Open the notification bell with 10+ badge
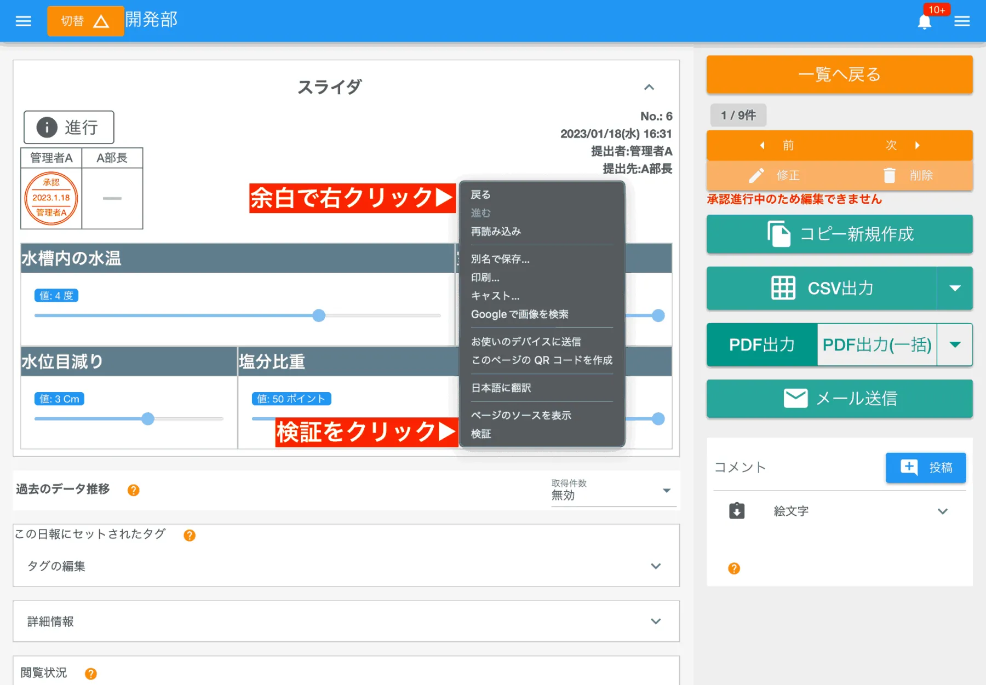986x685 pixels. [925, 22]
